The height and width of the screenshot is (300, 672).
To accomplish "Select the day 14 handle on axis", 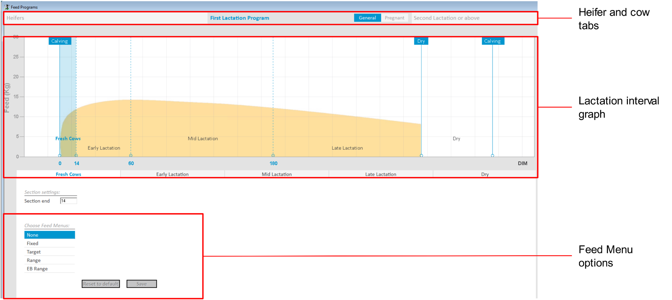I will pyautogui.click(x=76, y=156).
